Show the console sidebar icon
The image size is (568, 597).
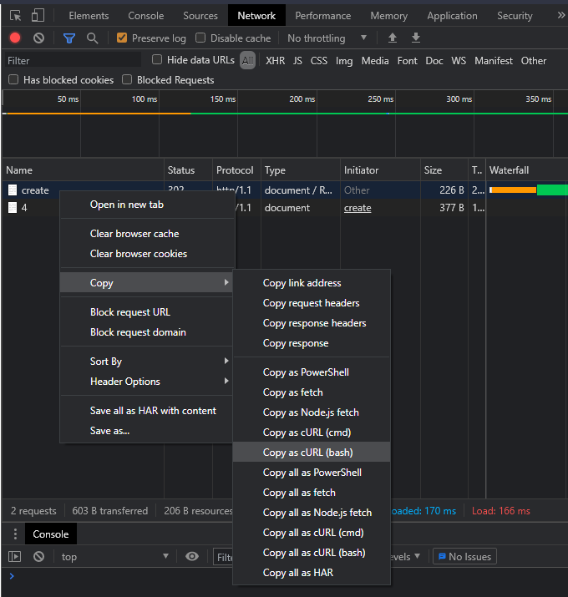[14, 557]
